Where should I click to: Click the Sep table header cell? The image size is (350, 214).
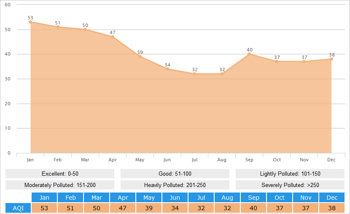click(x=253, y=198)
